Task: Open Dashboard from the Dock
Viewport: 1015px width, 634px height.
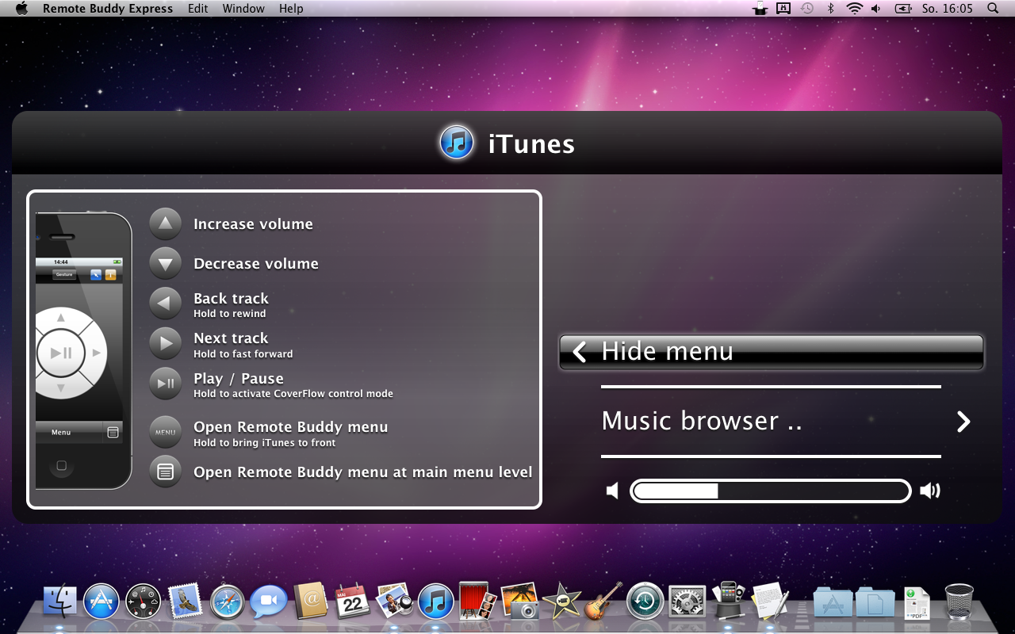Action: (x=144, y=602)
